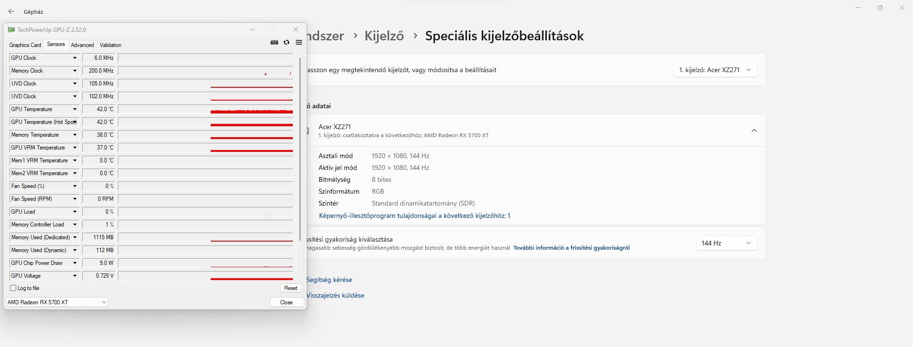This screenshot has width=913, height=347.
Task: Click GPU-Z title bar app icon
Action: click(11, 29)
